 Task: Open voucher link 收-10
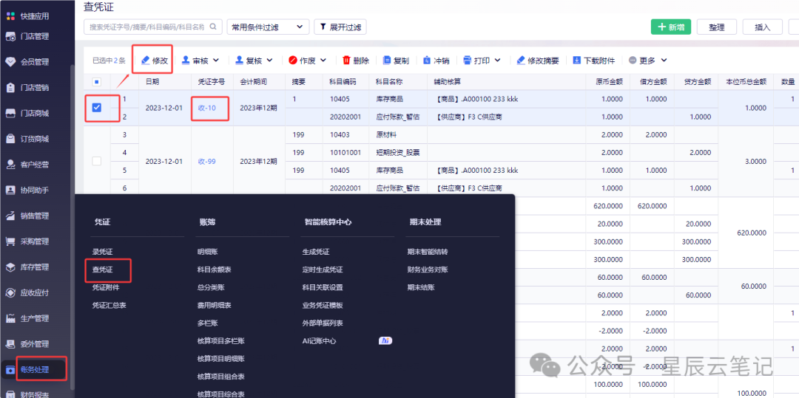coord(207,108)
